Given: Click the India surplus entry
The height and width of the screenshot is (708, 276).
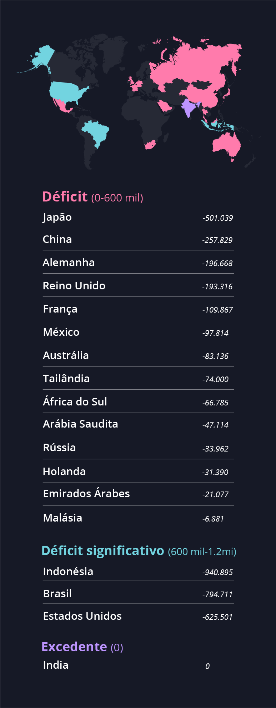Looking at the screenshot, I should click(x=138, y=665).
